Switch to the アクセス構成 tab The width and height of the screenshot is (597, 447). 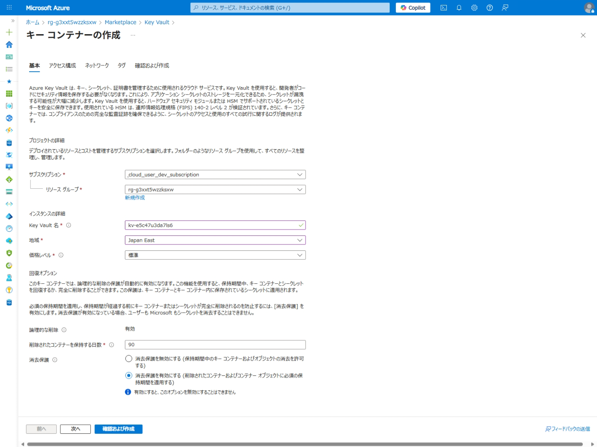point(62,65)
